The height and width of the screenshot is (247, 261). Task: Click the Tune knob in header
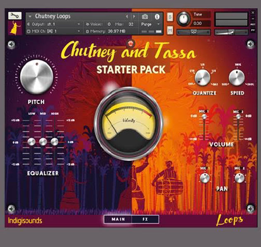point(184,19)
